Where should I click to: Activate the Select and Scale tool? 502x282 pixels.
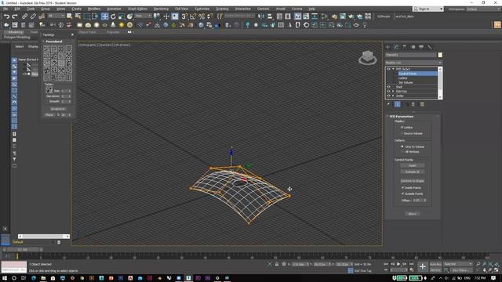(x=122, y=16)
